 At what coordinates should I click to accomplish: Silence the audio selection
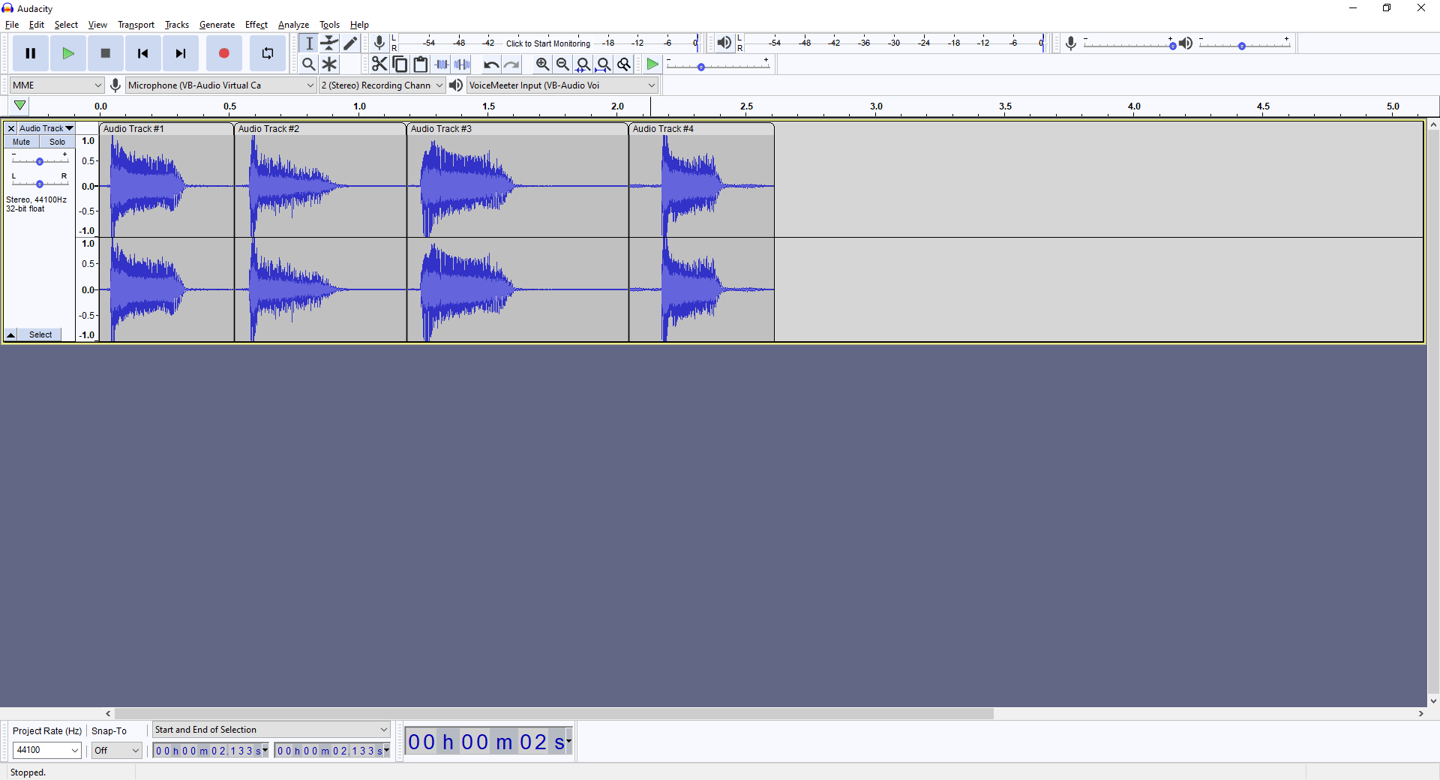pyautogui.click(x=463, y=64)
